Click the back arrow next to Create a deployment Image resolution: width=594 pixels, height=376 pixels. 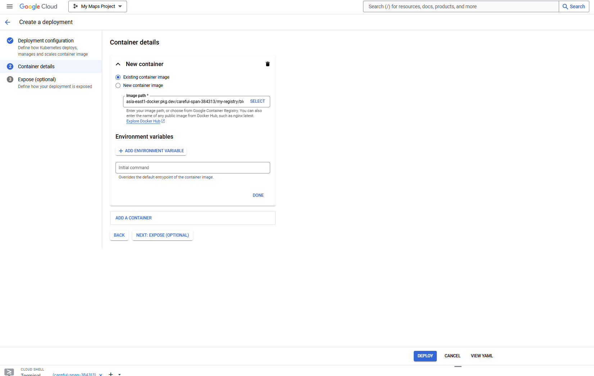[8, 22]
